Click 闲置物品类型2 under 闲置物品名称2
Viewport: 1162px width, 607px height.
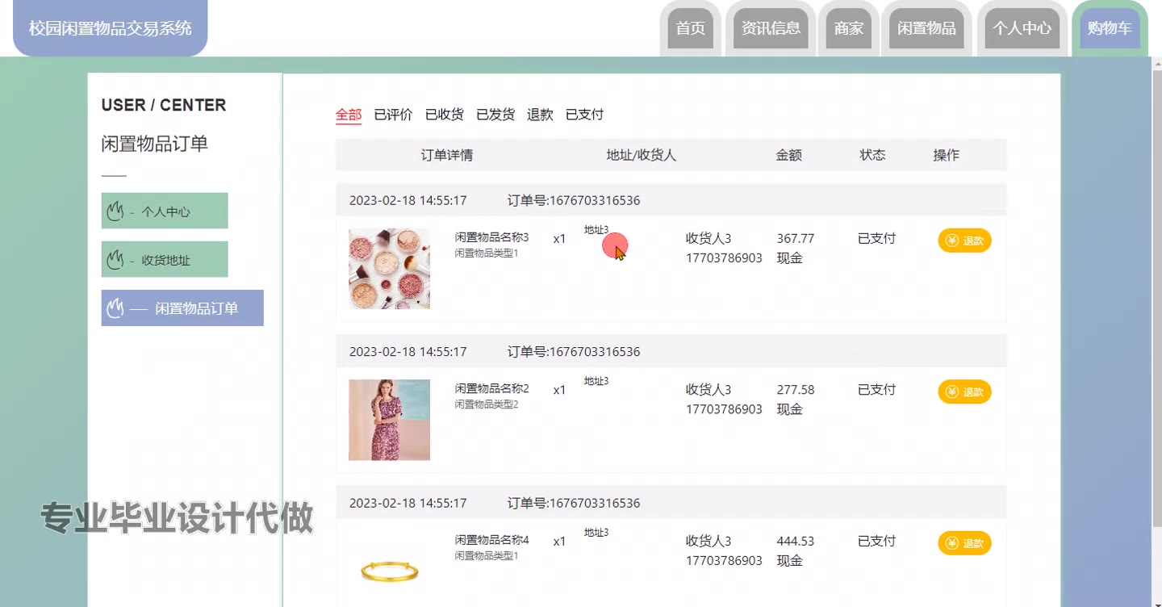(486, 404)
